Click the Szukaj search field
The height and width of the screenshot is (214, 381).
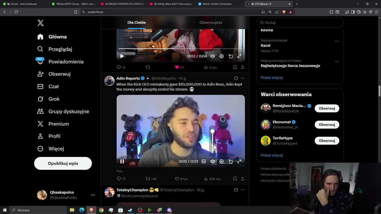(300, 23)
